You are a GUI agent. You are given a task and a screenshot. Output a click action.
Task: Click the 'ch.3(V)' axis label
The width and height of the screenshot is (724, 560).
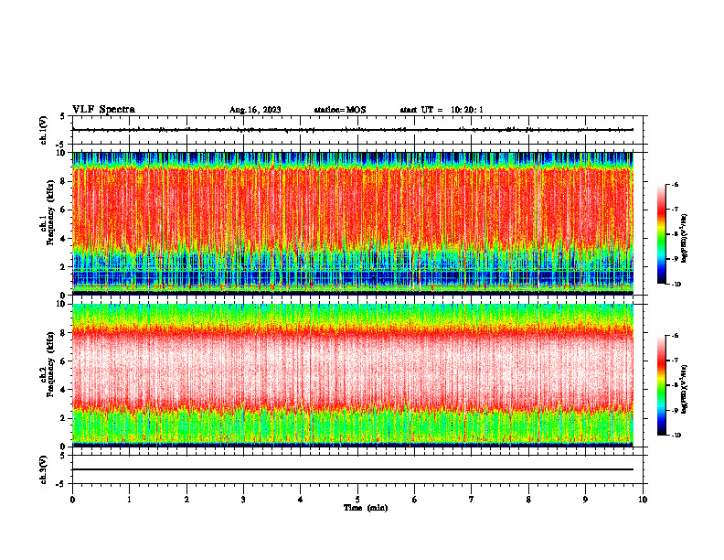[44, 469]
